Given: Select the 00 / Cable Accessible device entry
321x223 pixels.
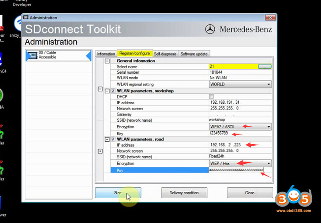Looking at the screenshot, I should point(59,55).
